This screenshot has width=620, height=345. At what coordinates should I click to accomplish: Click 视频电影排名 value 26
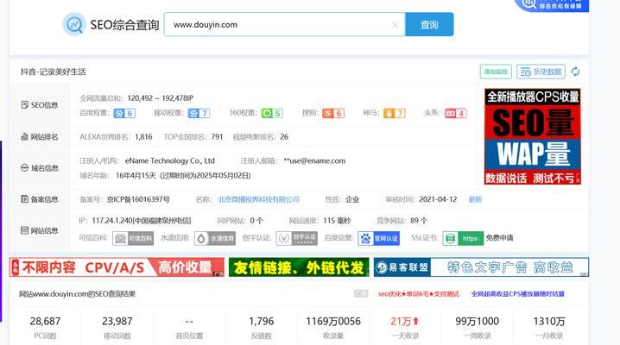click(x=284, y=137)
